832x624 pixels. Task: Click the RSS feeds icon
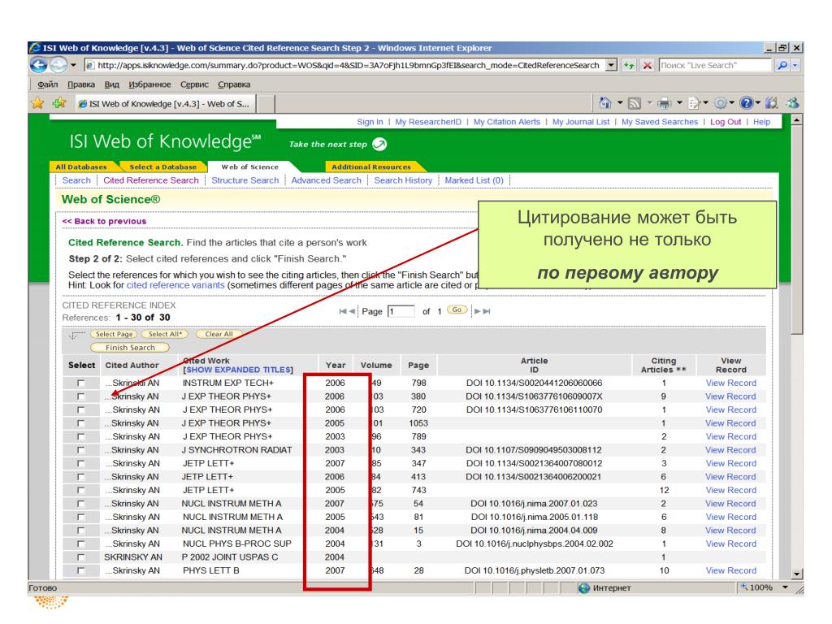tap(635, 103)
